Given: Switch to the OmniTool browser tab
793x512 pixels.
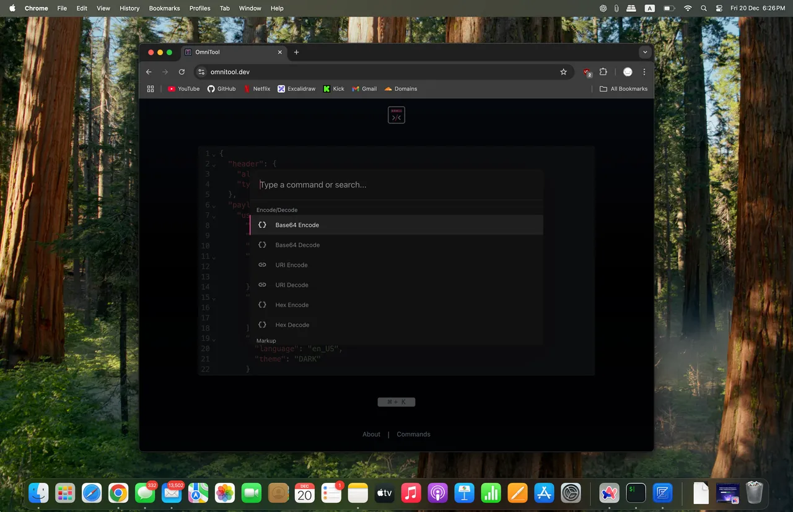Looking at the screenshot, I should 229,52.
